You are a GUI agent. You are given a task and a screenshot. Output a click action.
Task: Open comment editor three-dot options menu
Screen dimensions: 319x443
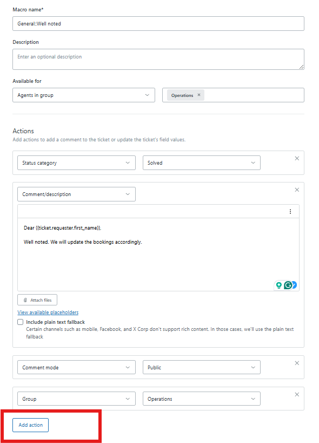coord(290,212)
